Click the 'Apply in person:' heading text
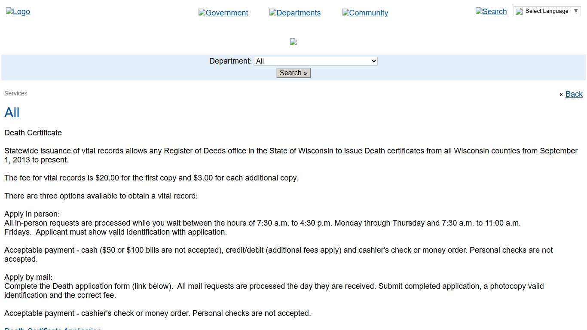The height and width of the screenshot is (330, 587). click(x=32, y=214)
